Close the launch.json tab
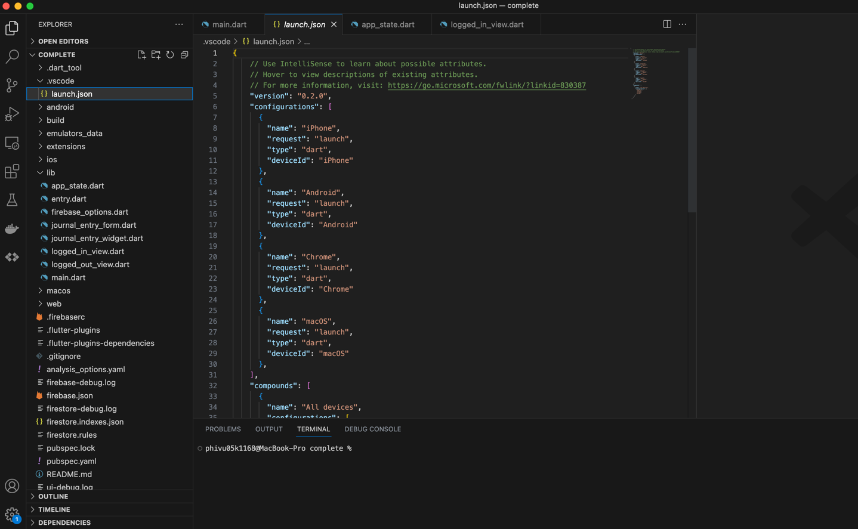Viewport: 858px width, 529px height. 334,24
